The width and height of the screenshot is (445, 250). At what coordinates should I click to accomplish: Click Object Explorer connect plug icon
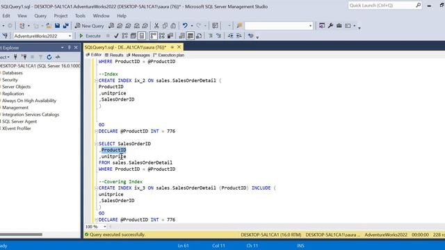click(15, 57)
